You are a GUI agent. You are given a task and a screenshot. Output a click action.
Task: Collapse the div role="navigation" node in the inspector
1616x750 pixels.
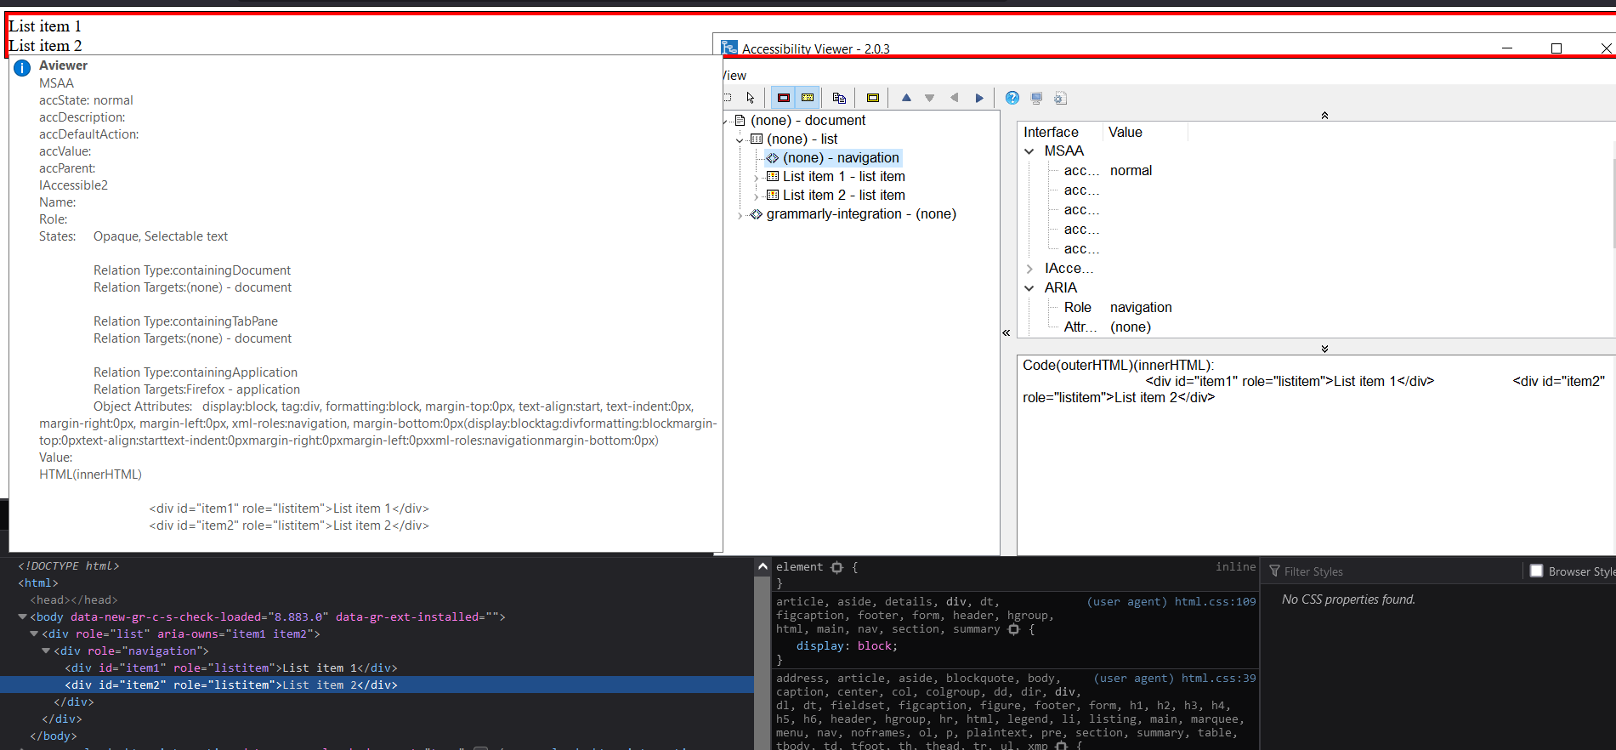click(x=46, y=651)
